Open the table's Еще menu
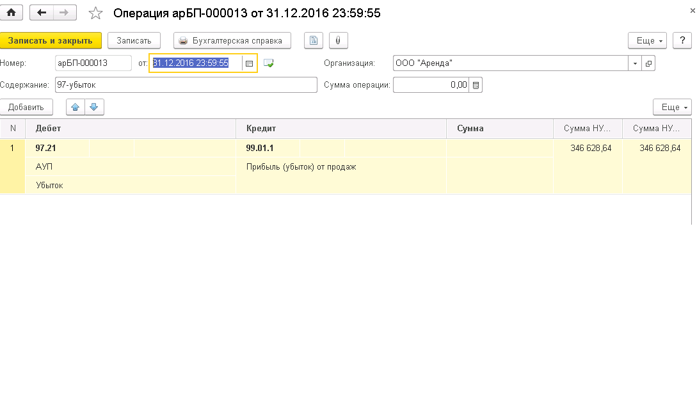This screenshot has width=697, height=393. 672,107
